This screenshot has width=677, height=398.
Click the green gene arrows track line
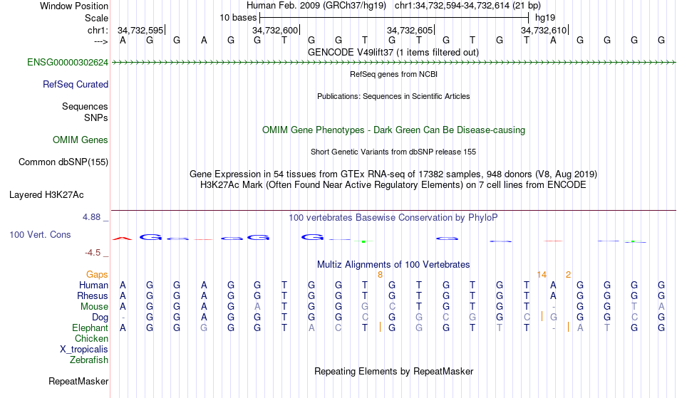pos(393,63)
